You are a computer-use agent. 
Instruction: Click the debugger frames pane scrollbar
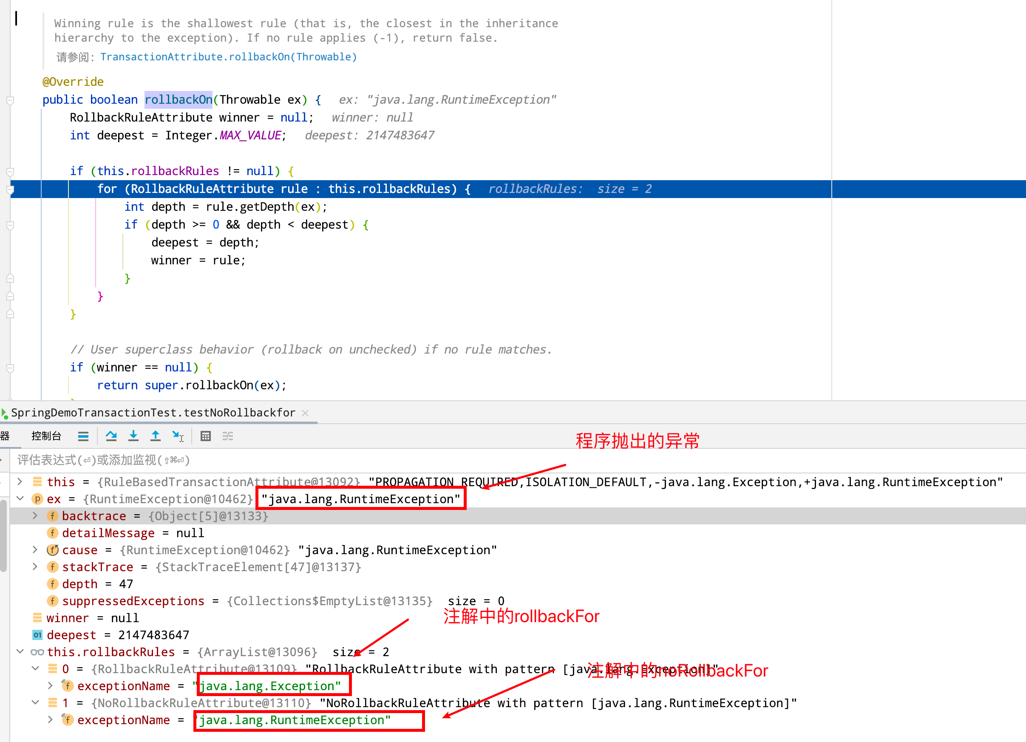click(x=4, y=536)
